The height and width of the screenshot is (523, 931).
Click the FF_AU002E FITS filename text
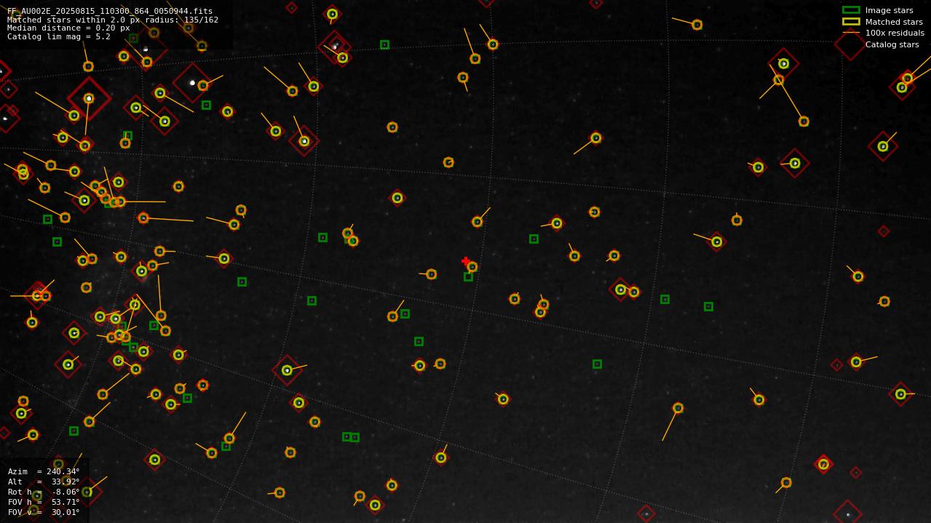click(x=110, y=11)
